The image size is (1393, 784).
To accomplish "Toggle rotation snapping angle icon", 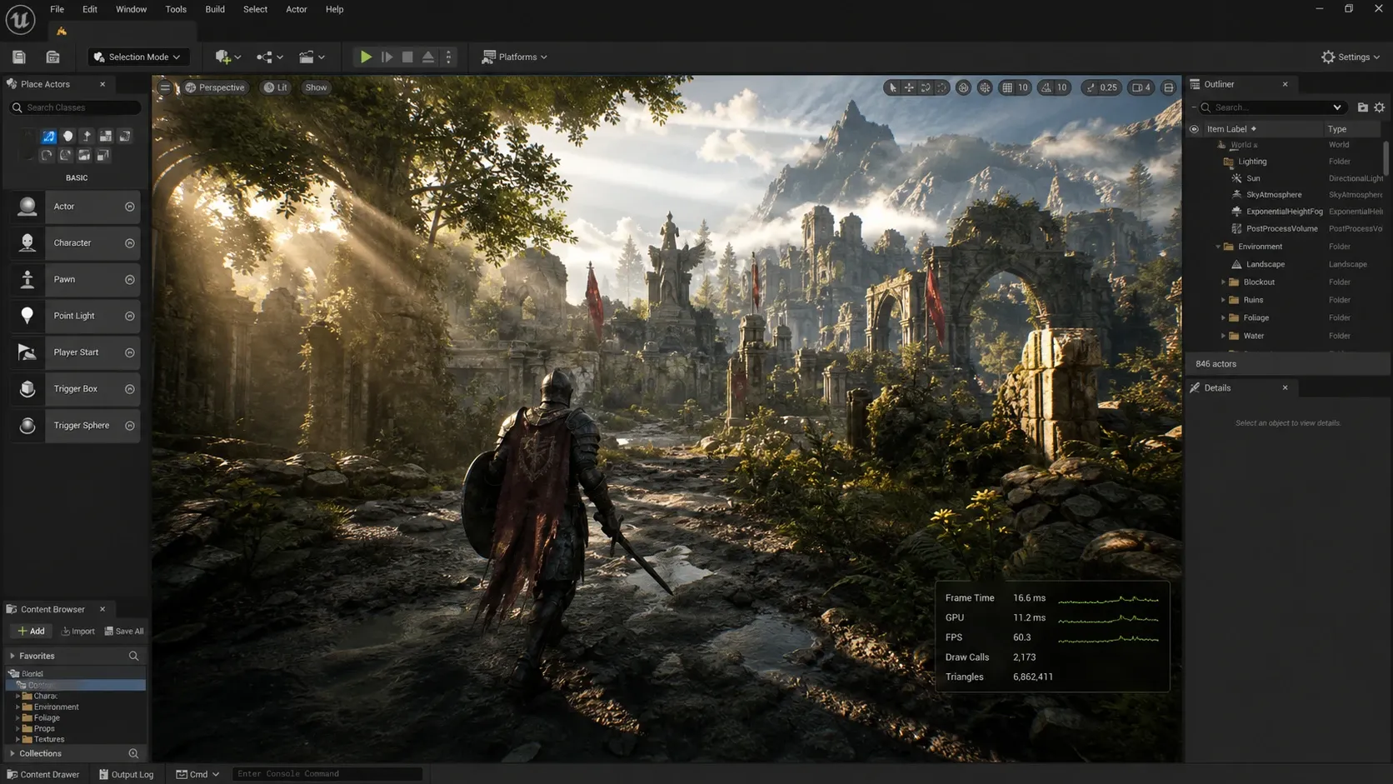I will coord(1046,87).
